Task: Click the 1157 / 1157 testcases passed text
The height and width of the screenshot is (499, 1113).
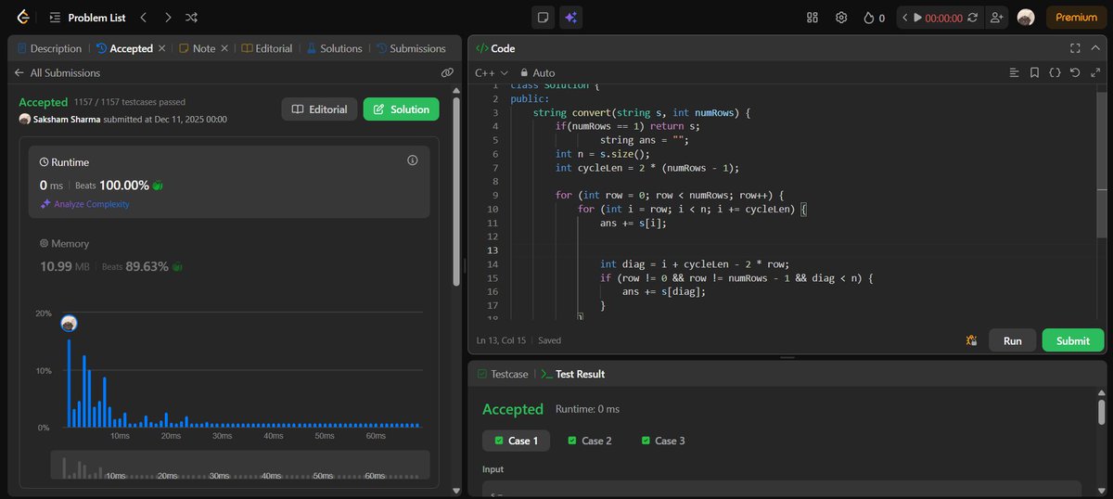Action: [129, 102]
